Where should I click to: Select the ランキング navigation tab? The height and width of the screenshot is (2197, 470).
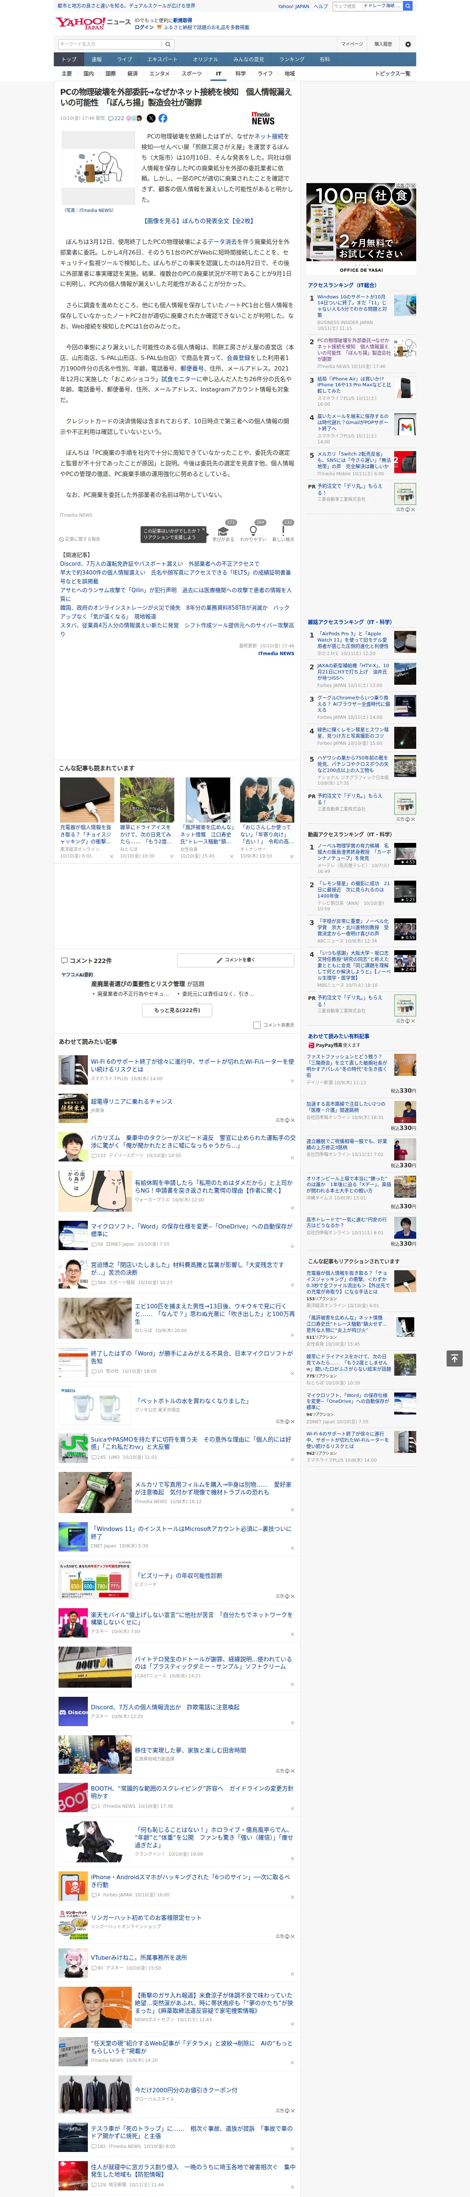pos(292,59)
